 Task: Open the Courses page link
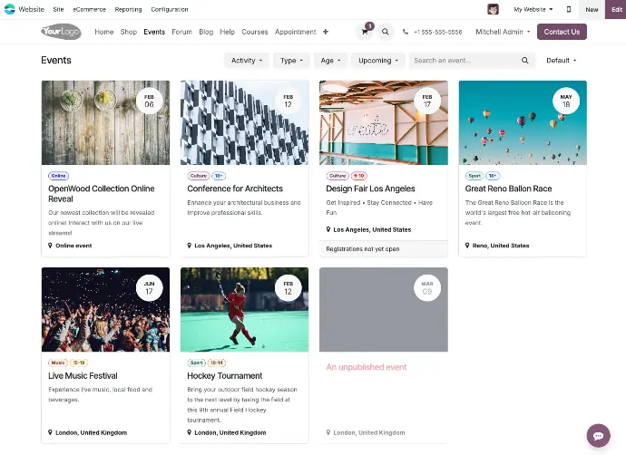[255, 32]
